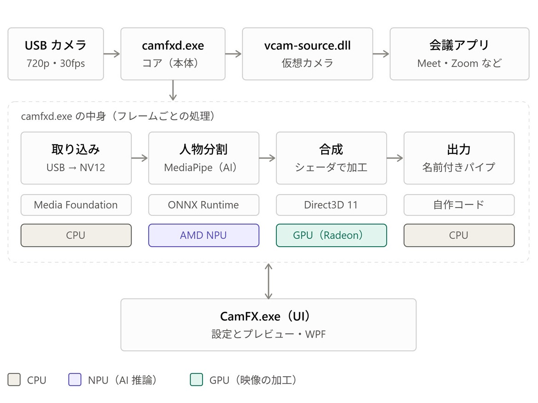Click the Media Foundation label box
Viewport: 538px width, 403px height.
[x=76, y=205]
